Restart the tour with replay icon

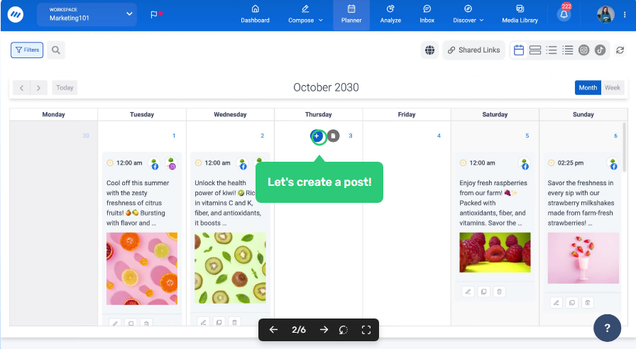tap(344, 330)
